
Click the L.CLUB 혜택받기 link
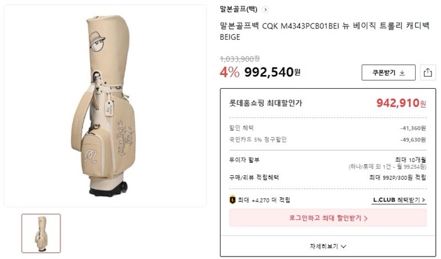pyautogui.click(x=399, y=200)
